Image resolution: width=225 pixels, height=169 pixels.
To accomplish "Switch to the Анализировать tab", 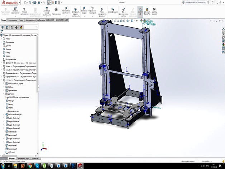I will (x=30, y=20).
